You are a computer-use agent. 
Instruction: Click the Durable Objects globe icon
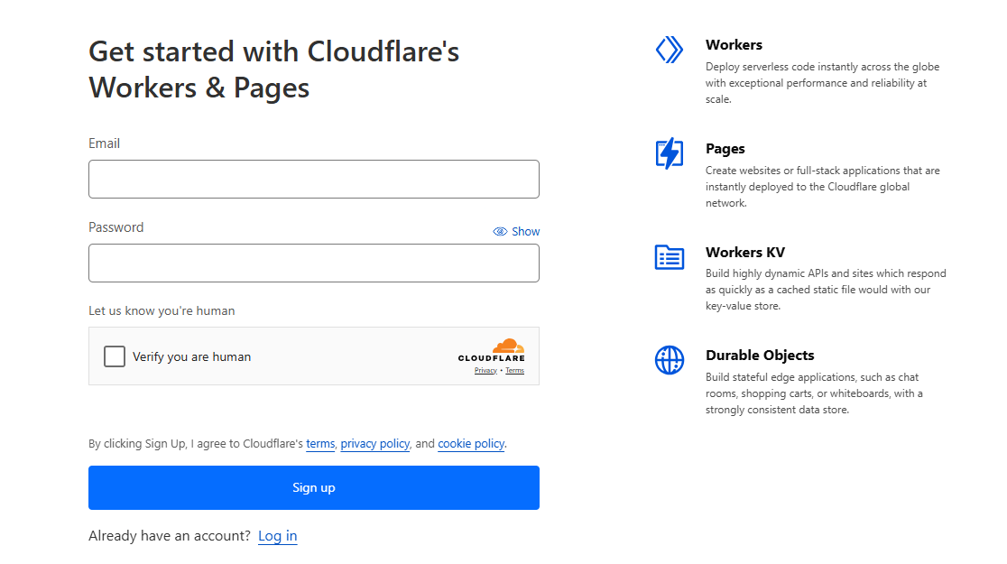pos(670,360)
